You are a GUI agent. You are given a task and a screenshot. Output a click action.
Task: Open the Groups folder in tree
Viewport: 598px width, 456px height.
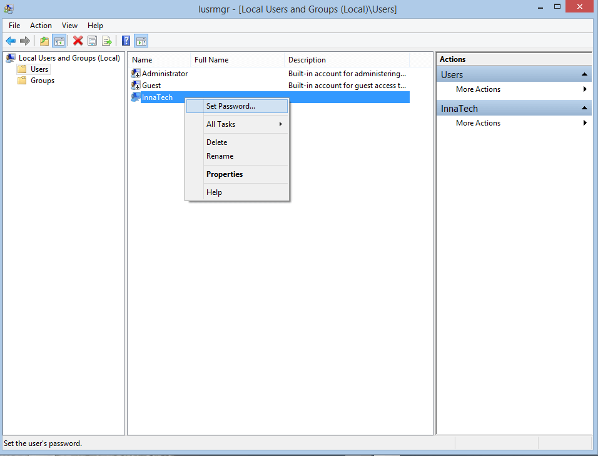pos(43,81)
